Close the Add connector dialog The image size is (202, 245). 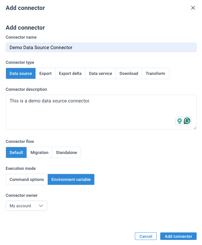pyautogui.click(x=193, y=8)
